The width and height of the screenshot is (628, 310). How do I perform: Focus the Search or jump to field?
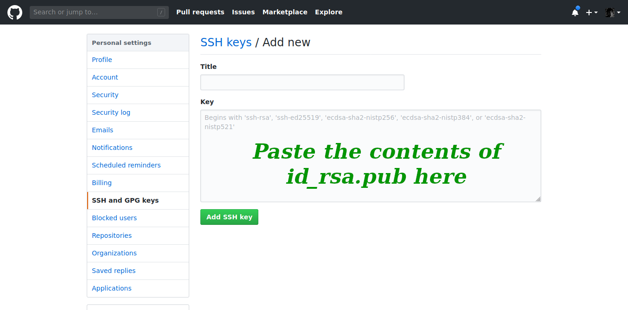tap(93, 12)
